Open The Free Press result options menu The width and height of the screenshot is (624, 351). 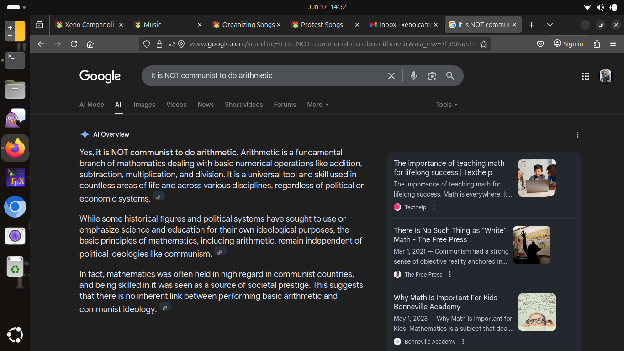point(450,274)
